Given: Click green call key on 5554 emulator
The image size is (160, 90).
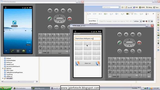Looking at the screenshot, I should 50,19.
